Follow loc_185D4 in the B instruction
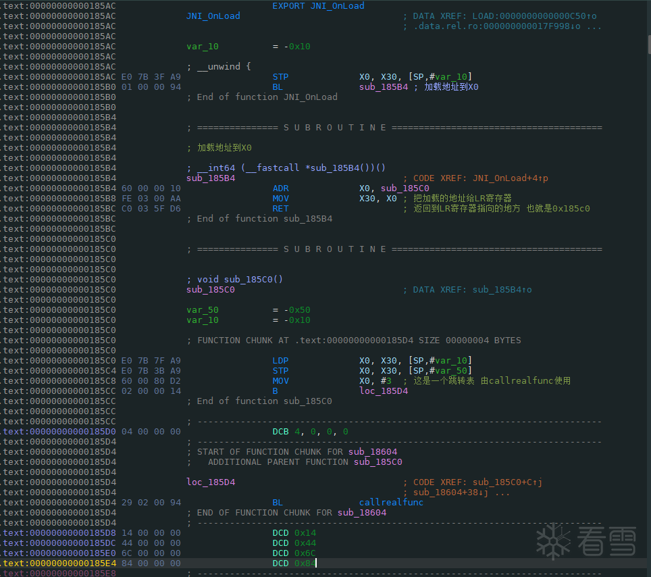 tap(383, 391)
